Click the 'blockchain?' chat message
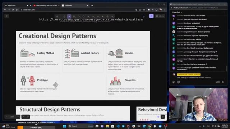 coord(203,19)
